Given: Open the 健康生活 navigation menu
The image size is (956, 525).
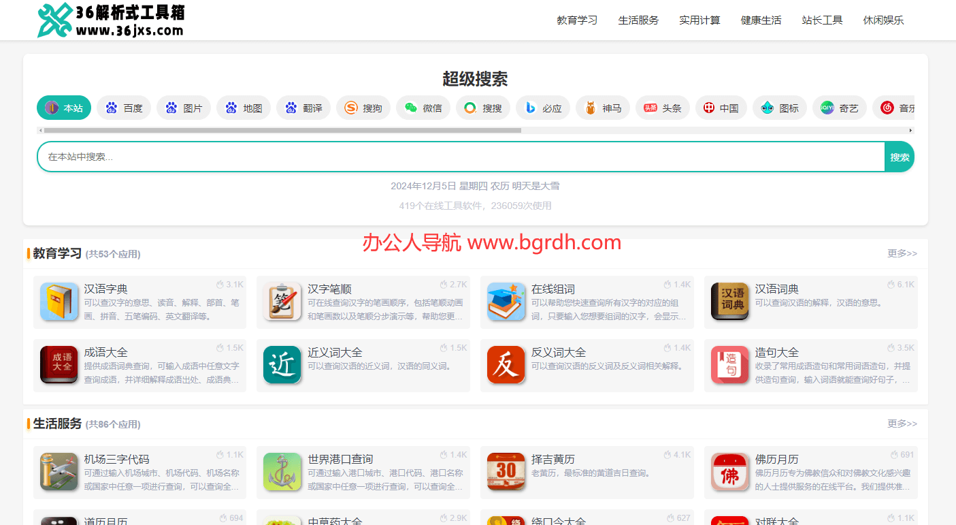Looking at the screenshot, I should [761, 20].
